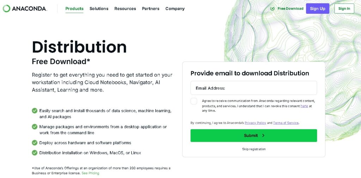Click the Free Download circular icon
The image size is (361, 178).
tap(273, 8)
